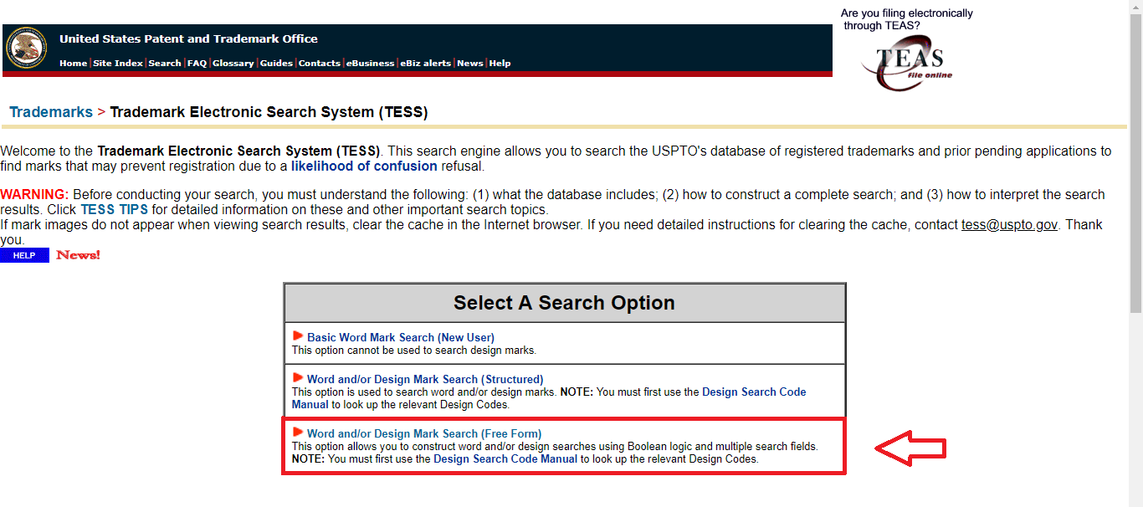Image resolution: width=1143 pixels, height=507 pixels.
Task: Open the Glossary navigation link
Action: (x=233, y=64)
